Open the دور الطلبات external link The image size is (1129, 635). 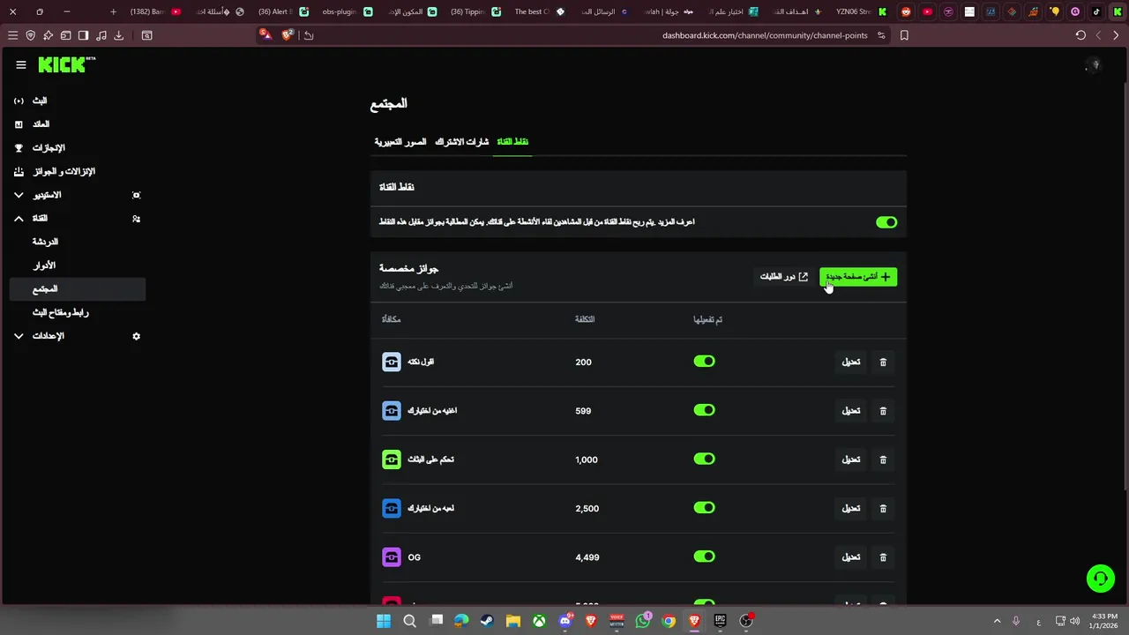(784, 277)
